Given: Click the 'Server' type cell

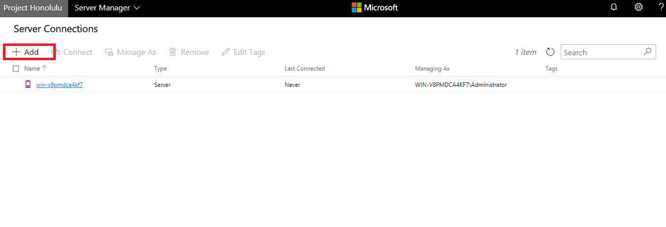Looking at the screenshot, I should click(163, 85).
